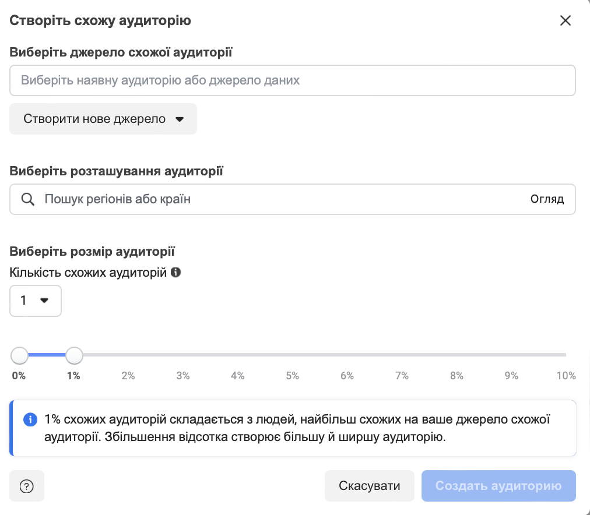Image resolution: width=590 pixels, height=515 pixels.
Task: Click the Скасувати button
Action: (369, 486)
